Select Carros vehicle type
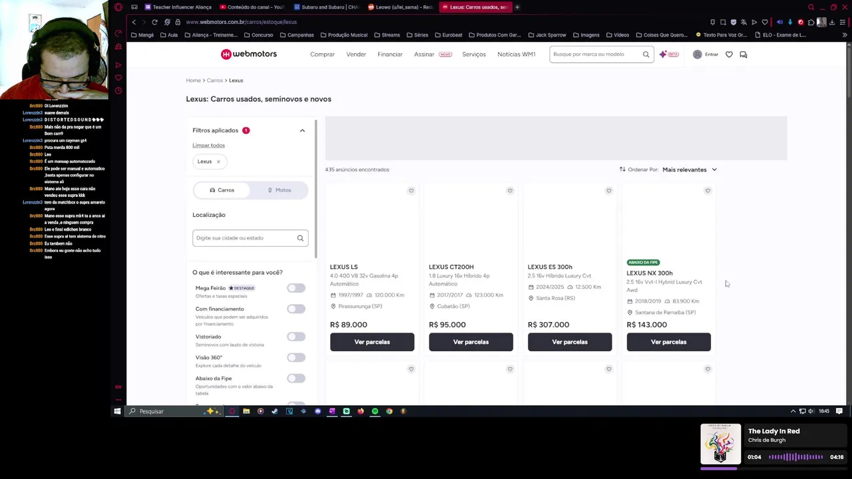852x479 pixels. click(222, 190)
